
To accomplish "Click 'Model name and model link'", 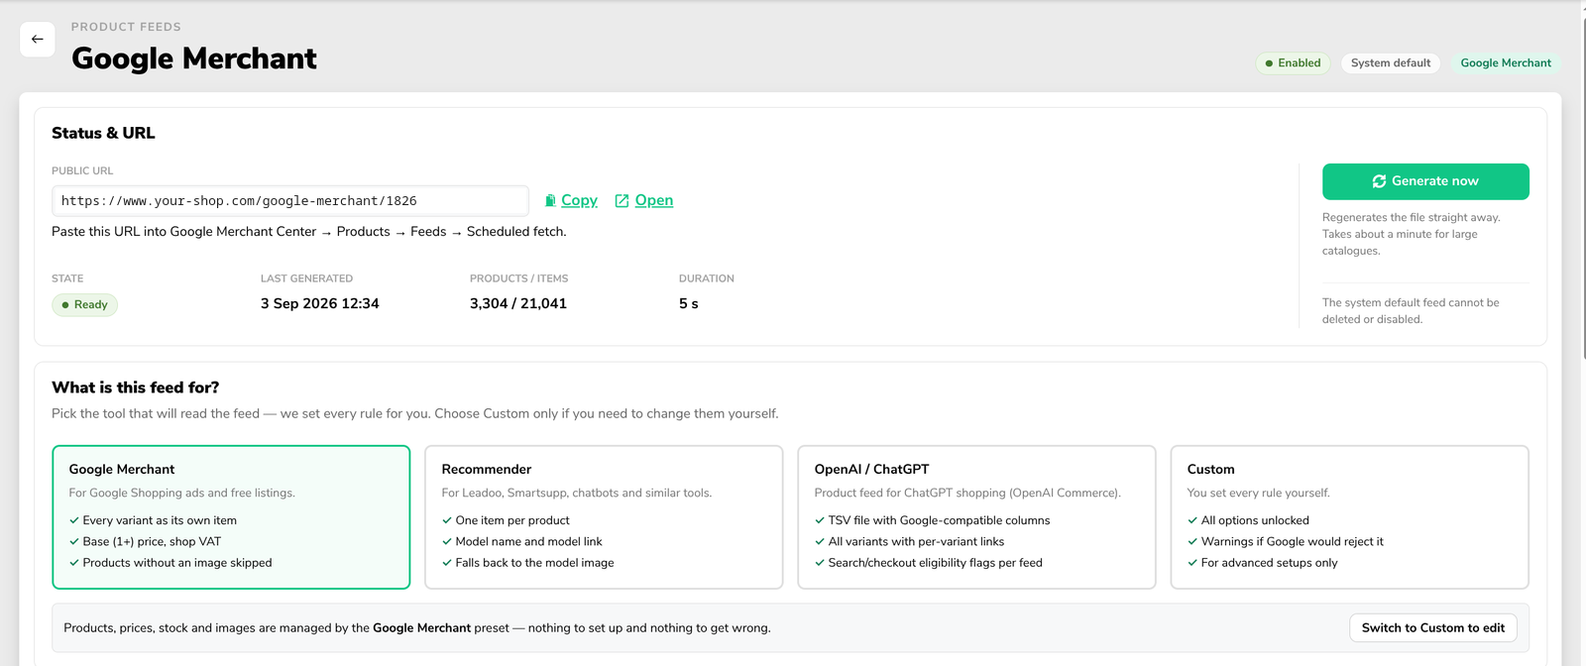I will click(x=528, y=541).
